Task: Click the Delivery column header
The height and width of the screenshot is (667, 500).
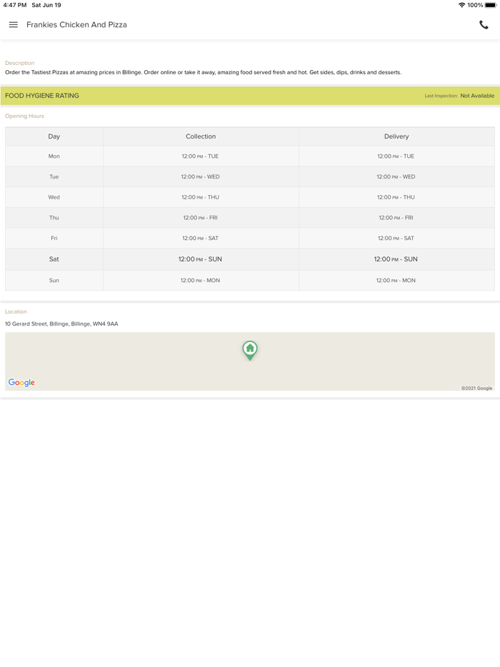Action: point(396,136)
